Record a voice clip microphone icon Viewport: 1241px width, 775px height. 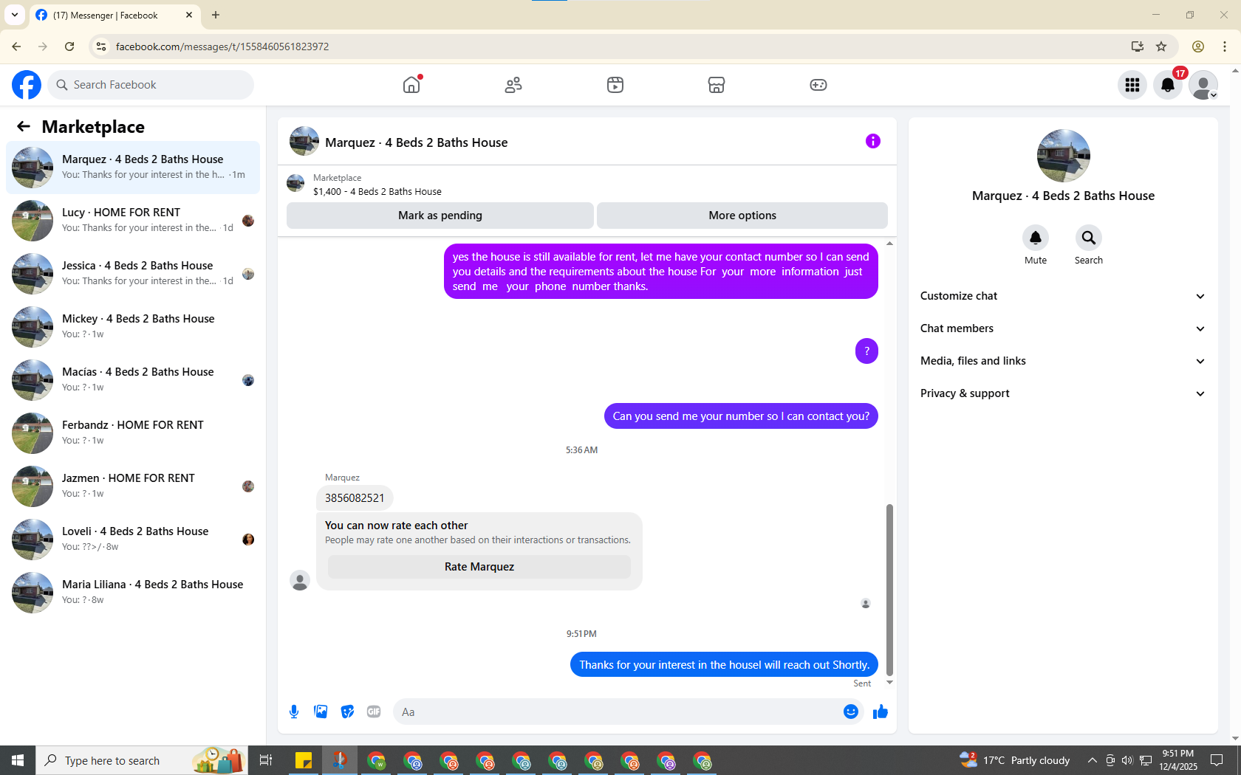[294, 712]
